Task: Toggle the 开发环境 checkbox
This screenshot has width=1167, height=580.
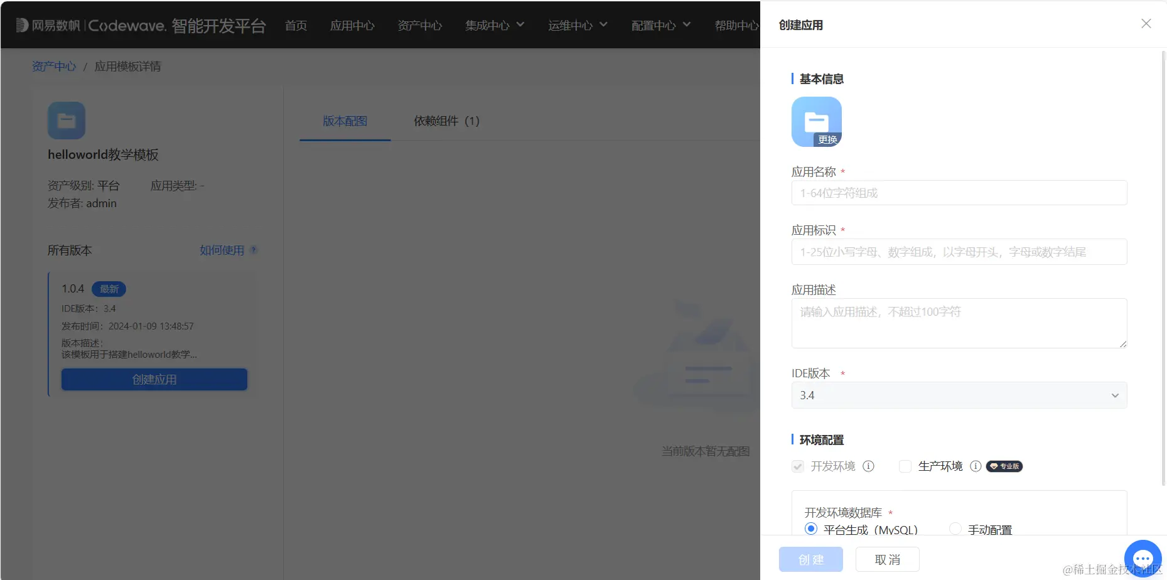Action: [798, 466]
